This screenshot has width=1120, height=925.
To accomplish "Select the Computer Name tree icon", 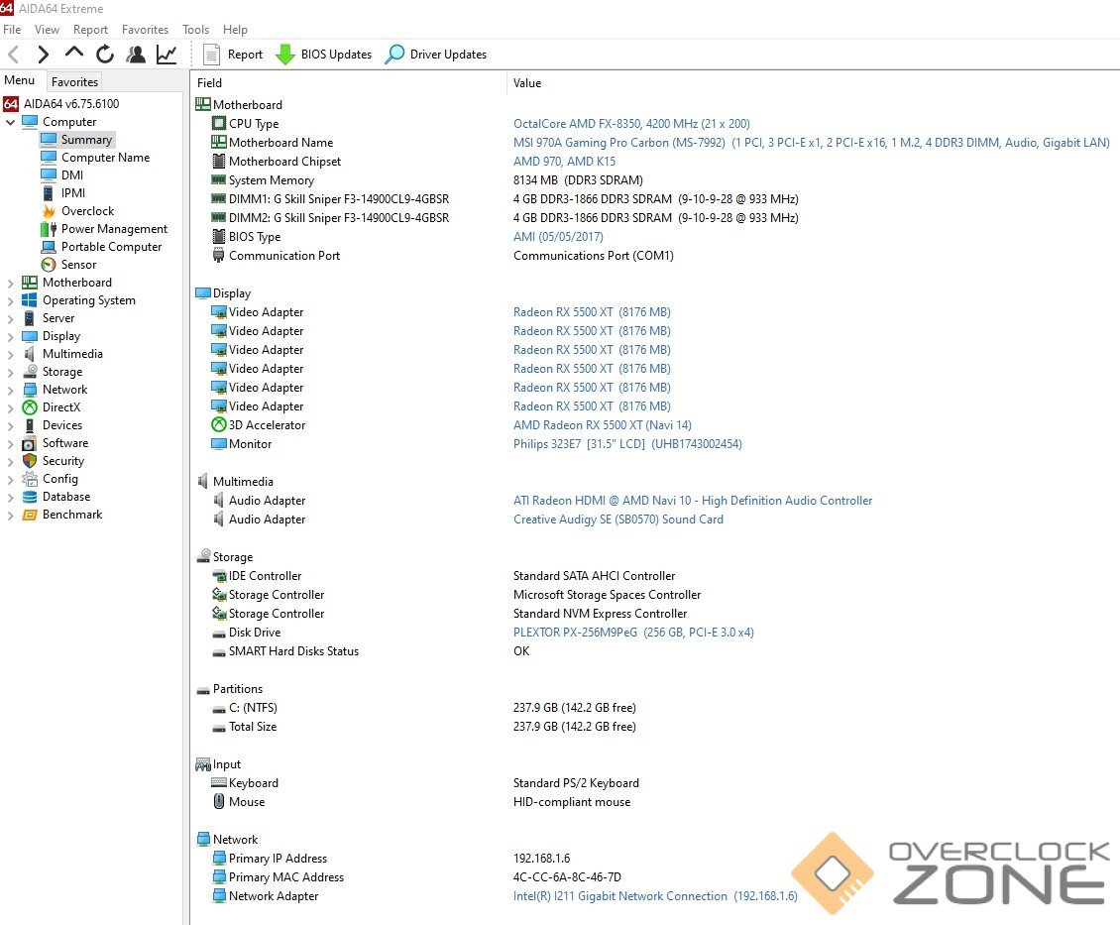I will (x=49, y=158).
